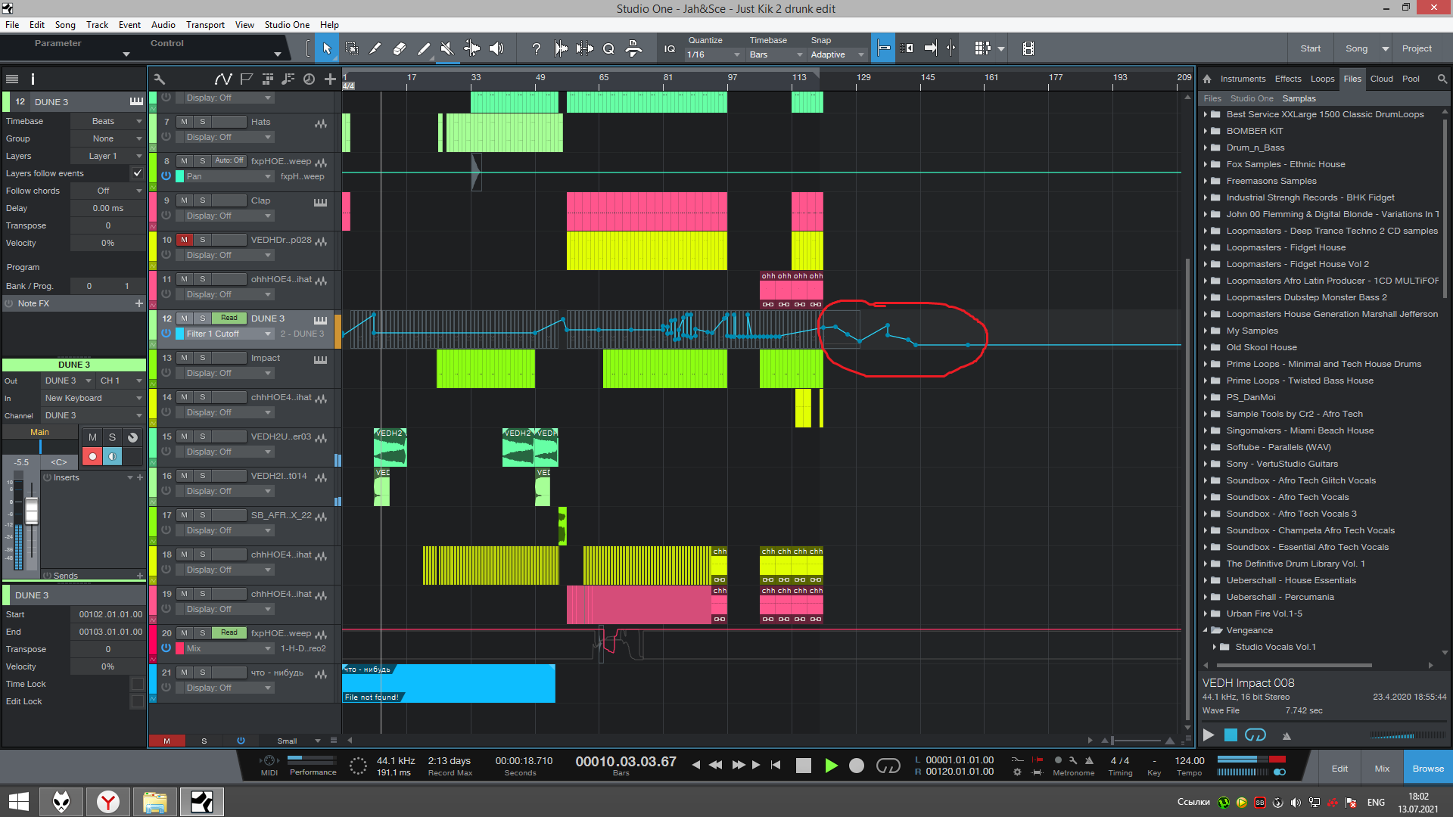The width and height of the screenshot is (1453, 817).
Task: Expand Studio Vocals Vol.1 folder
Action: coord(1215,647)
